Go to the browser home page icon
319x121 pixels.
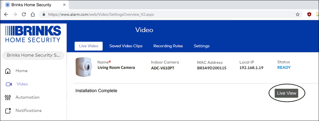(x=33, y=14)
